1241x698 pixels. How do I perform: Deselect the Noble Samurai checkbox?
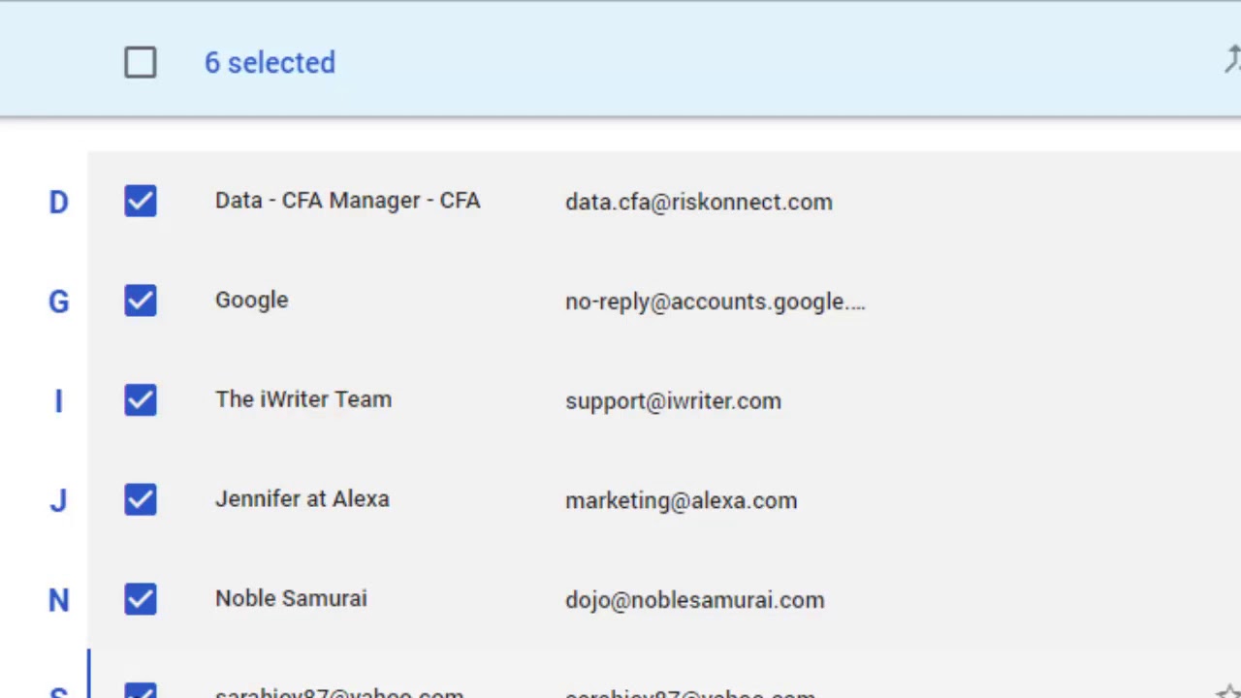click(x=141, y=599)
